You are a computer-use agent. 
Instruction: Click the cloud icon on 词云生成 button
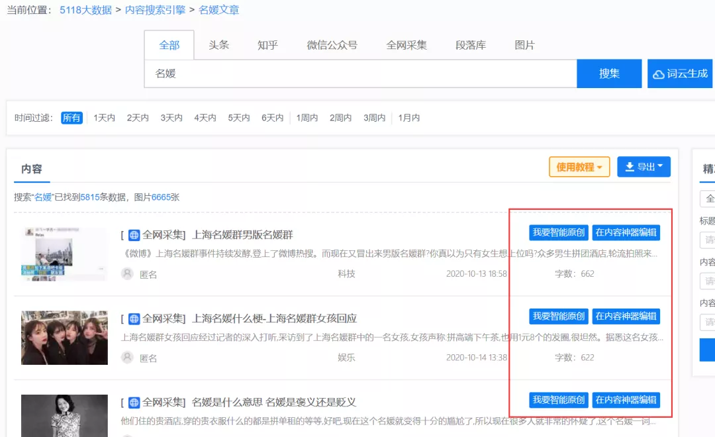[659, 74]
